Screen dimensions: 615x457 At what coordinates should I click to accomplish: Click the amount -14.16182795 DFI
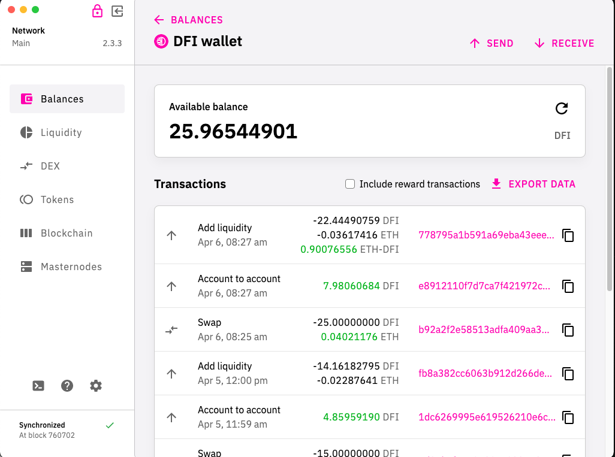pyautogui.click(x=355, y=366)
